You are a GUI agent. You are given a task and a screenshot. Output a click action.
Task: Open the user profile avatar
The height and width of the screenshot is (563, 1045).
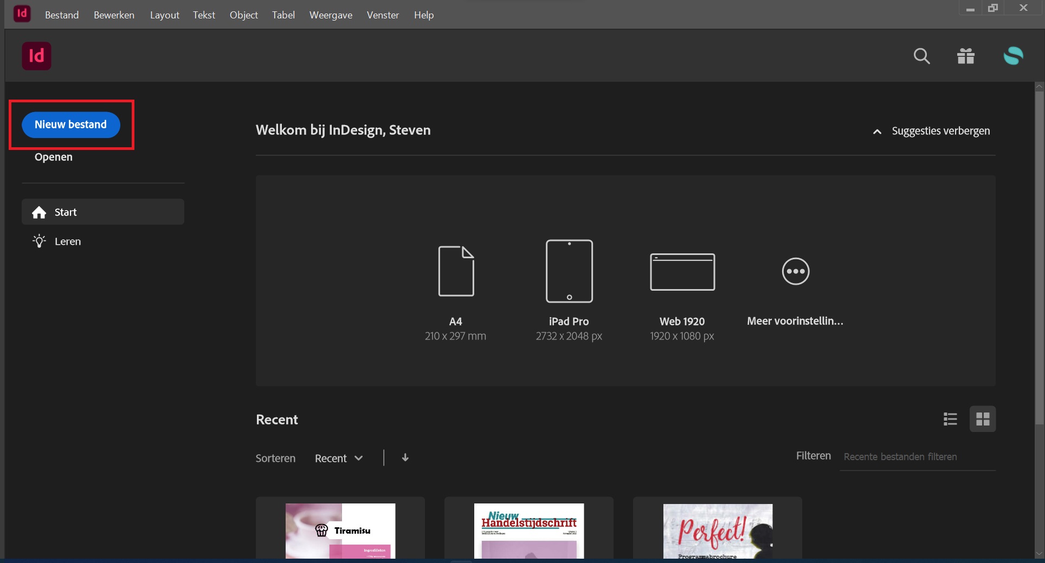pos(1013,55)
